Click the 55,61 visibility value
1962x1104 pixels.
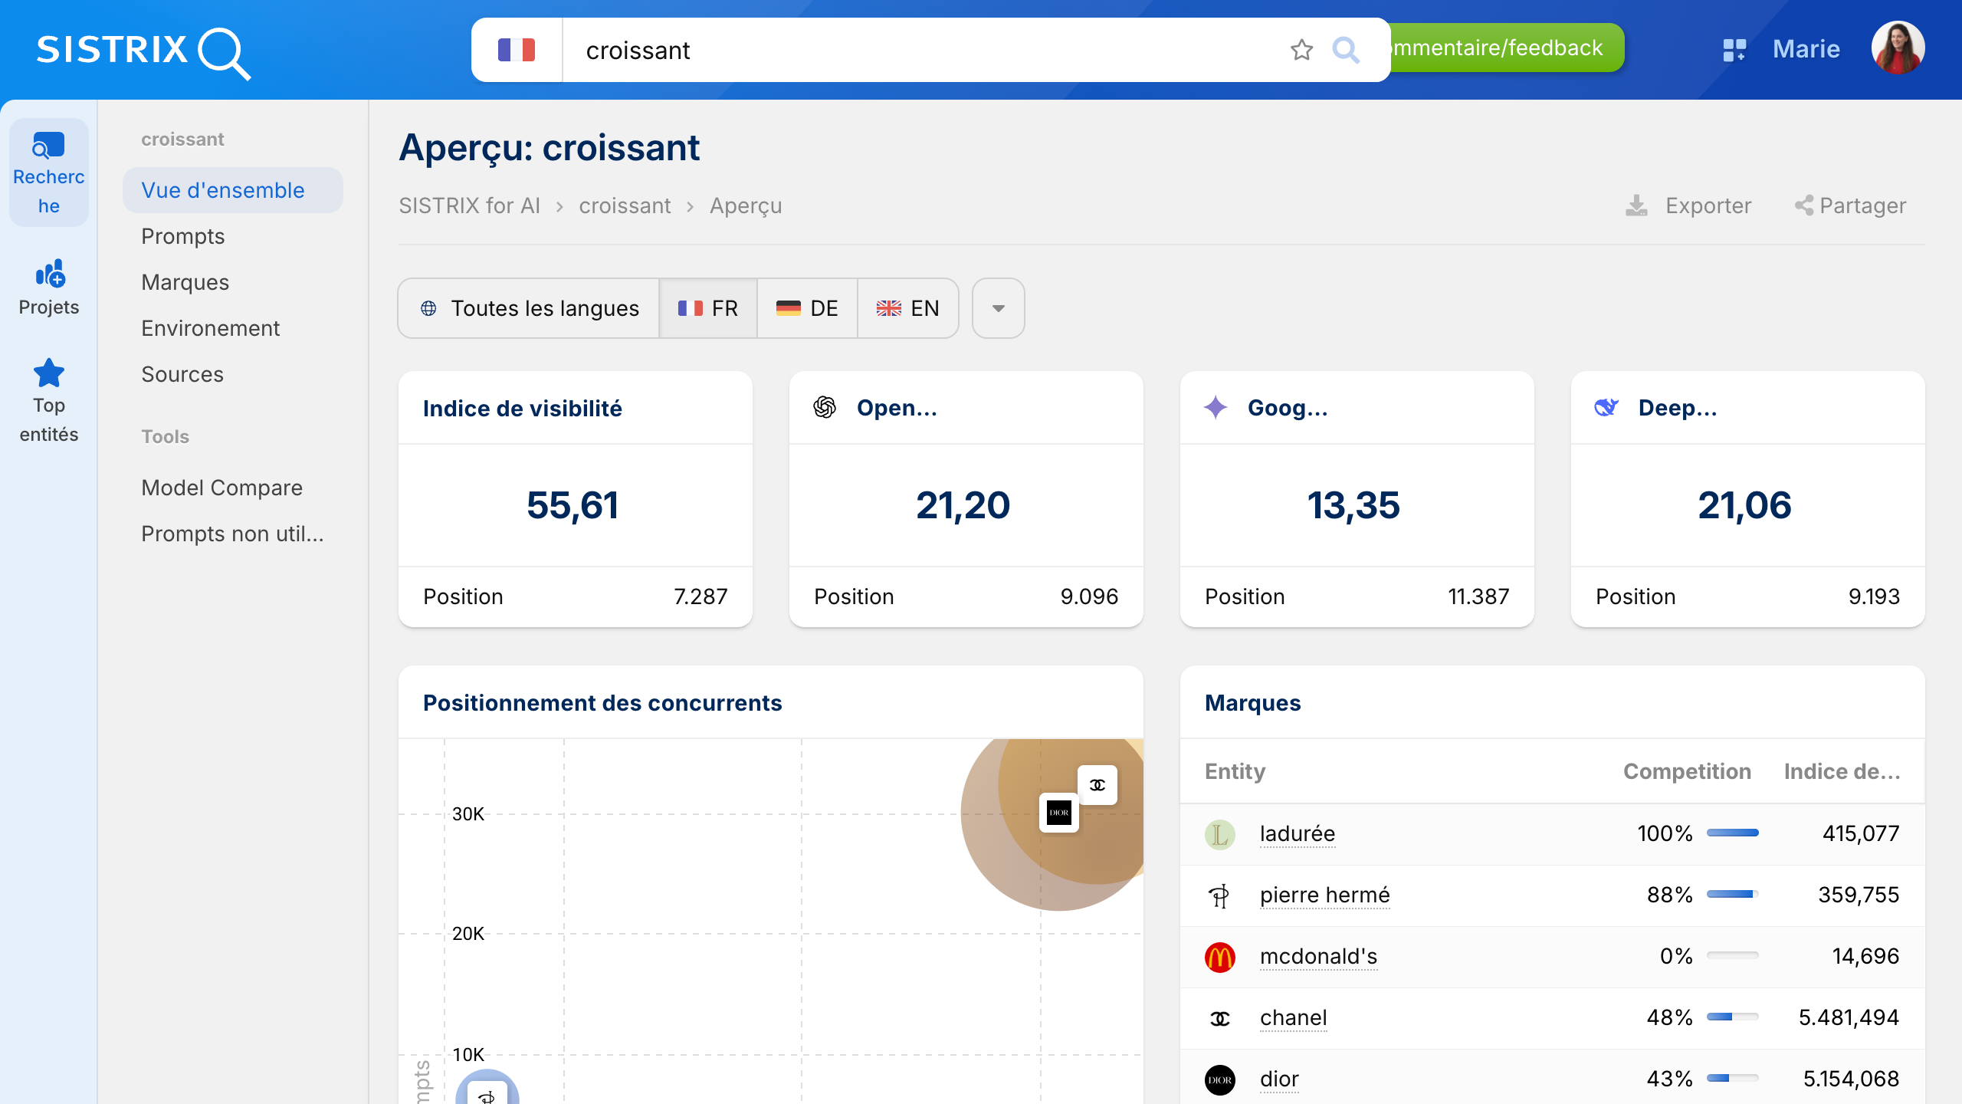573,505
